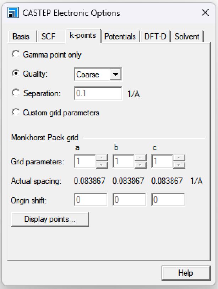Open the Solvent tab
The image size is (218, 289).
pos(187,37)
